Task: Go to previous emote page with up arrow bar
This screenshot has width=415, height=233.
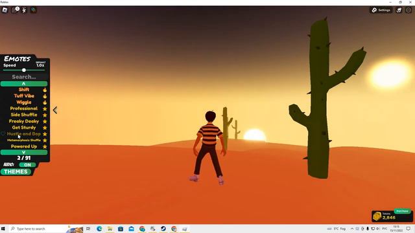Action: pyautogui.click(x=24, y=83)
